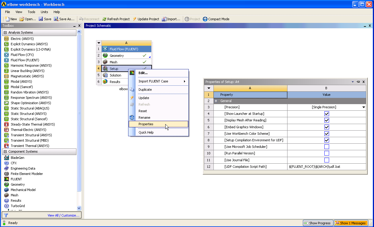Collapse the Analysis Systems group
The image size is (374, 227).
(5, 32)
